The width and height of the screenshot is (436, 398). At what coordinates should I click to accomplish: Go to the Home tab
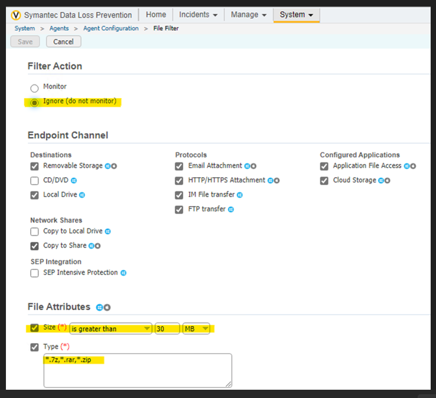pos(156,15)
